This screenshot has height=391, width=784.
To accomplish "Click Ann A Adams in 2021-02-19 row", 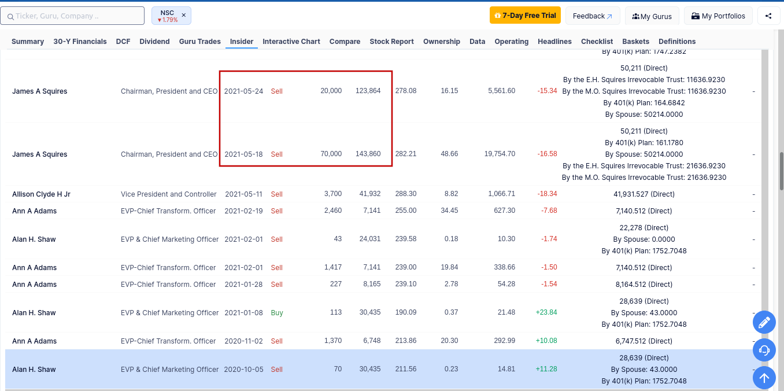I will pos(35,211).
